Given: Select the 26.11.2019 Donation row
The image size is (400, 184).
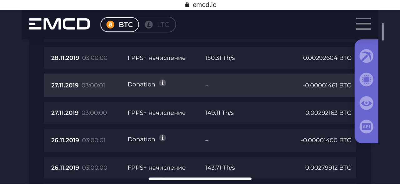Looking at the screenshot, I should pyautogui.click(x=200, y=140).
